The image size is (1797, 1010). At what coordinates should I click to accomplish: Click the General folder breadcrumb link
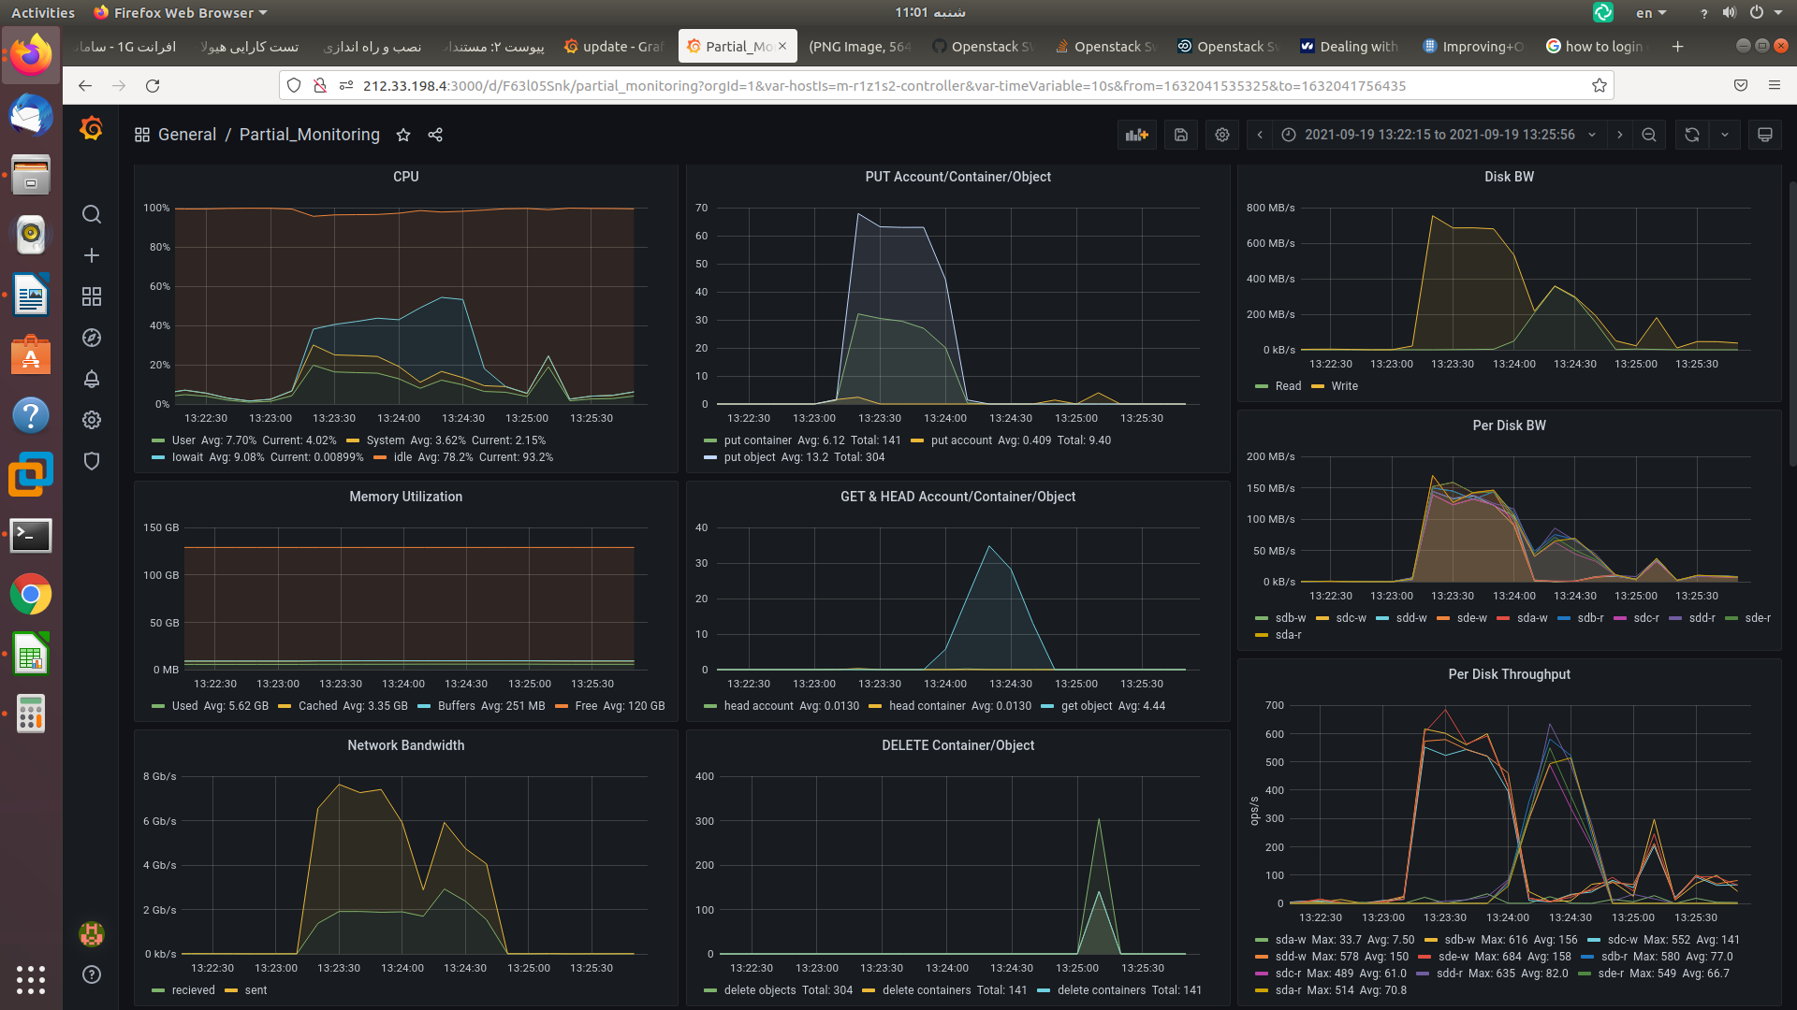coord(187,135)
